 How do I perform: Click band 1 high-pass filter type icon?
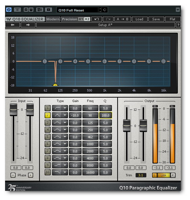[x=57, y=108]
